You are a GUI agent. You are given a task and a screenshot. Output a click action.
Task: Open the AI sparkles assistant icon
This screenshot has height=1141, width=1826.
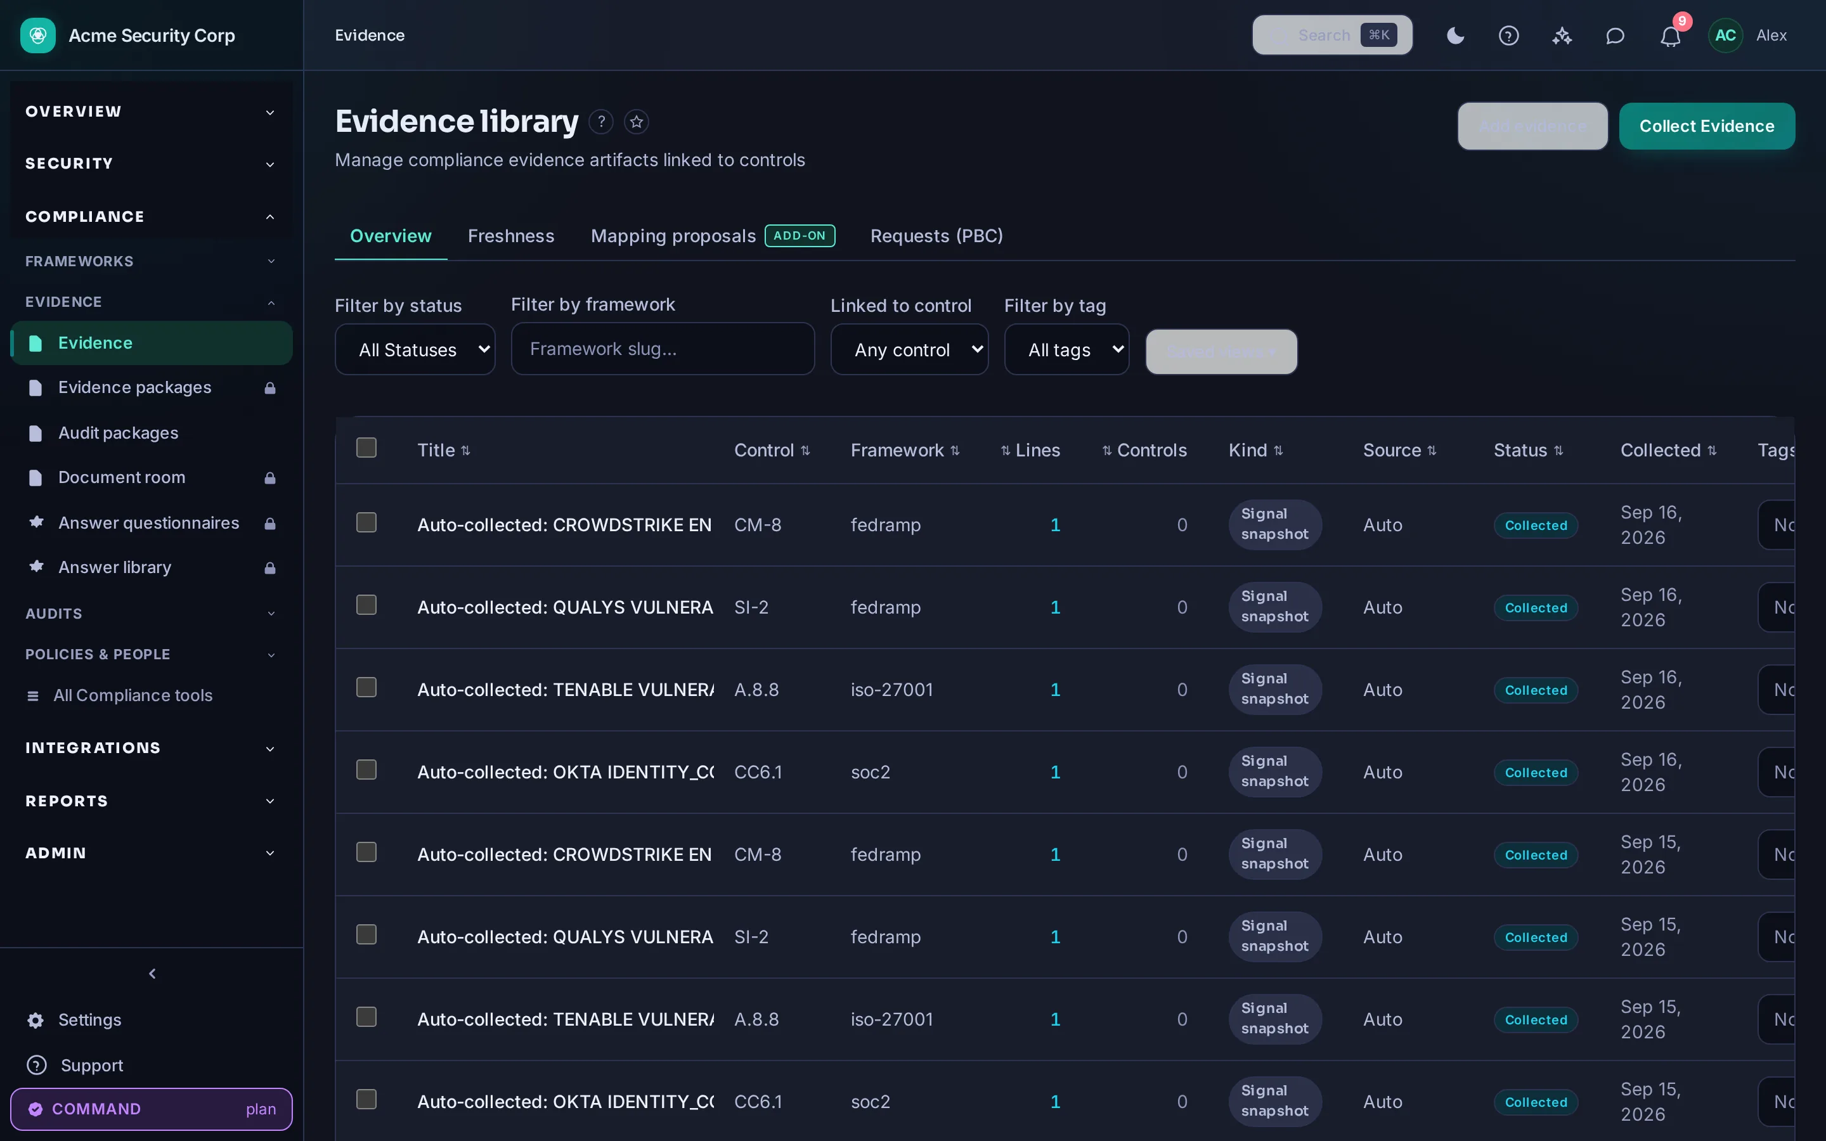[1562, 35]
